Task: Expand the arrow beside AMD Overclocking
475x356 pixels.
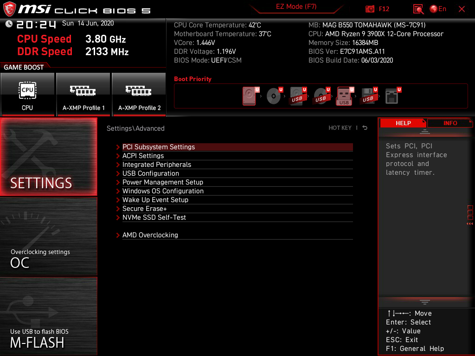Action: click(118, 235)
